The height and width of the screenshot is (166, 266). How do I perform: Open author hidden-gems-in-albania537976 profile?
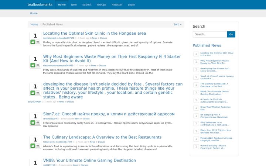coord(58,142)
